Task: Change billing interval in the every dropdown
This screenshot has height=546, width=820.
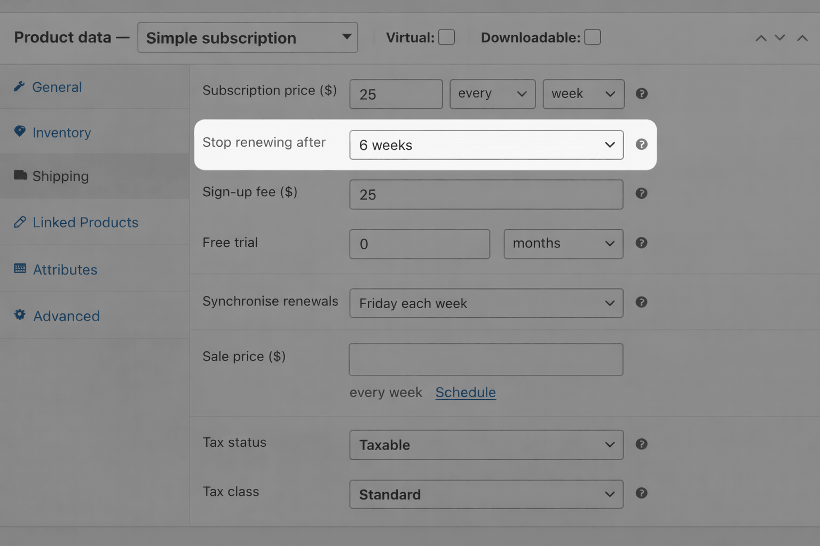Action: (492, 94)
